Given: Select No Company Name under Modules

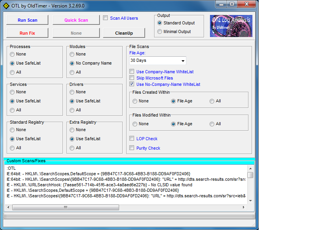Looking at the screenshot, I should click(x=72, y=63).
